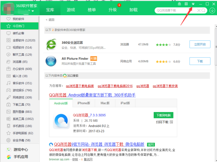Clear the search box with X icon
This screenshot has height=162, width=217.
click(199, 11)
